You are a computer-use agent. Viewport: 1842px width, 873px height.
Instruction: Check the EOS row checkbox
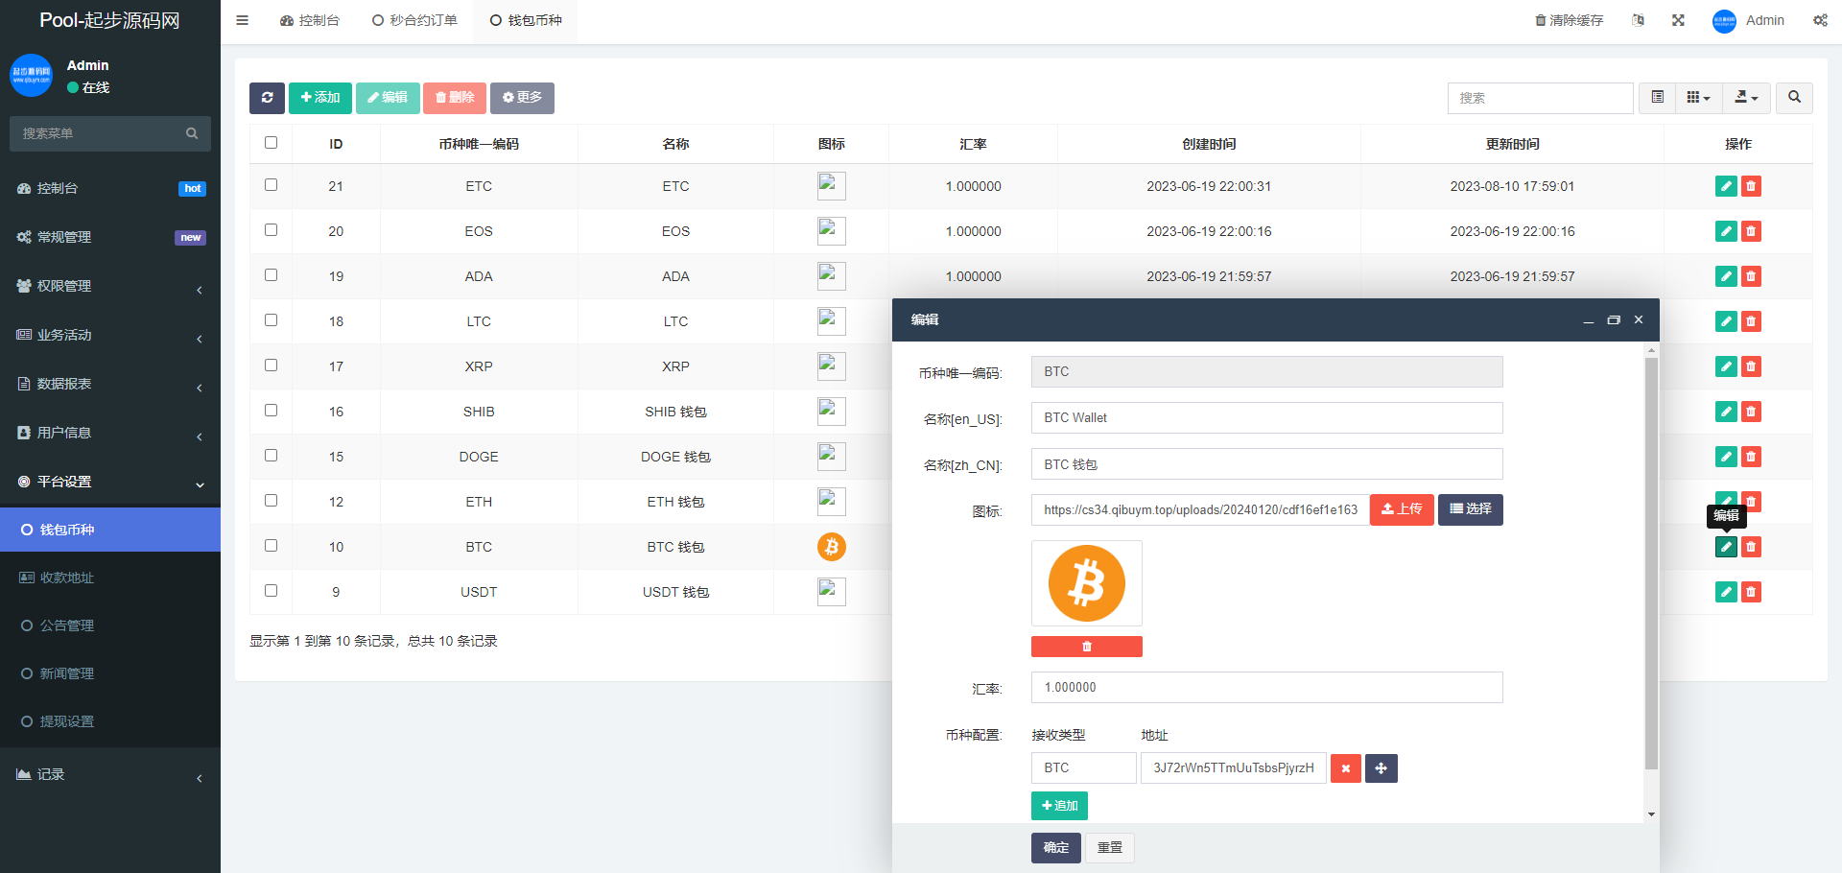(x=271, y=230)
